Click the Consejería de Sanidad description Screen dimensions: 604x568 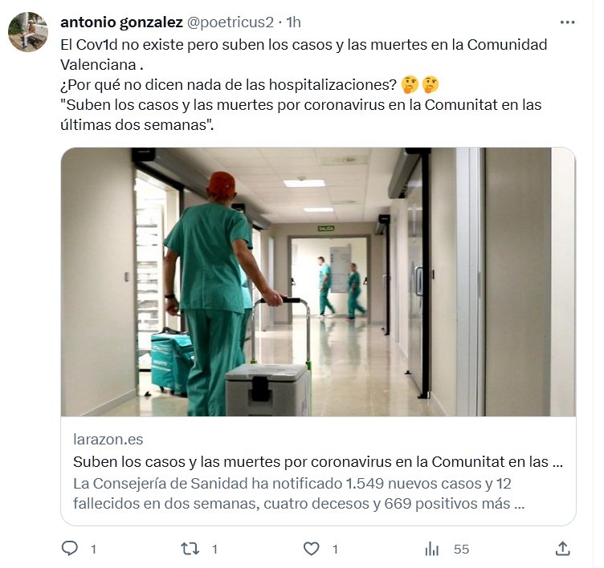click(299, 493)
